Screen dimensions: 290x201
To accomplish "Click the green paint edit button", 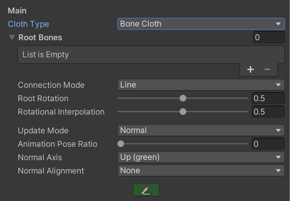I will pyautogui.click(x=146, y=190).
